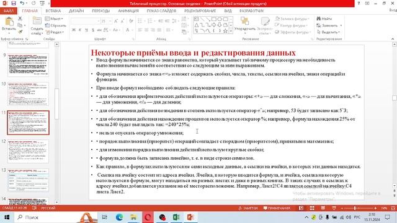397x223 pixels.
Task: Toggle bulleted list
Action: click(x=140, y=21)
